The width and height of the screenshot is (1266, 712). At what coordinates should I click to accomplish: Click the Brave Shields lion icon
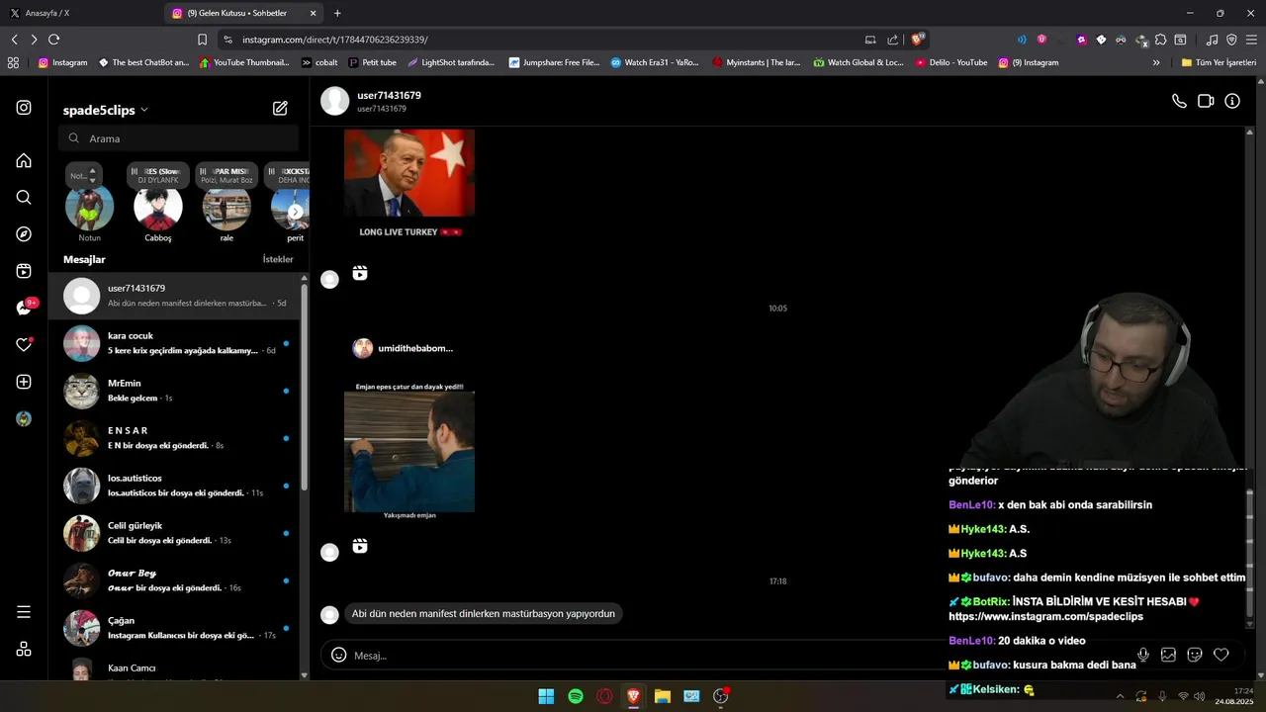point(918,40)
